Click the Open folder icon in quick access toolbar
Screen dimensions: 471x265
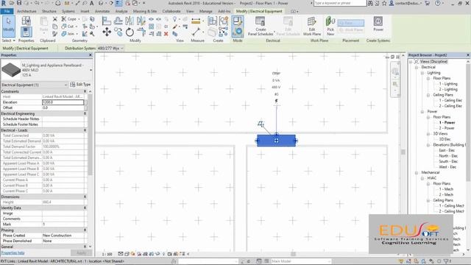[x=12, y=3]
